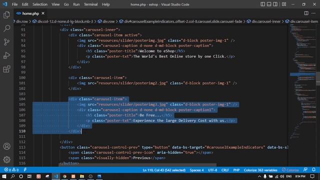
Task: Open editor More Actions ellipsis
Action: tap(313, 13)
